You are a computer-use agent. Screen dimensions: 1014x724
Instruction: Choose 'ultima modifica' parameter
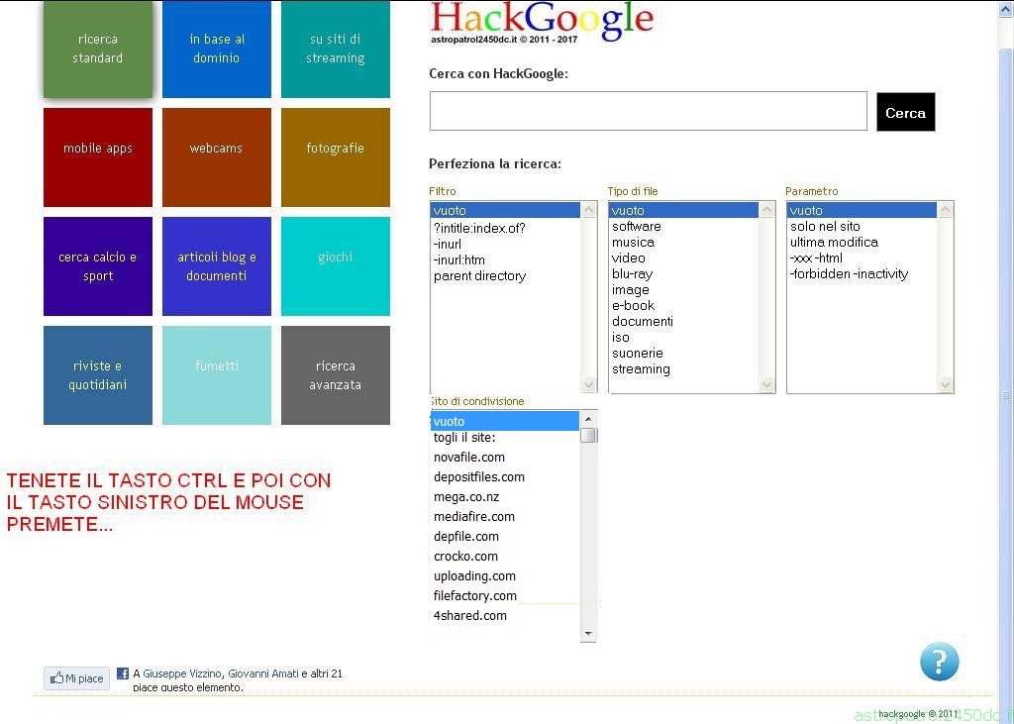click(x=862, y=242)
